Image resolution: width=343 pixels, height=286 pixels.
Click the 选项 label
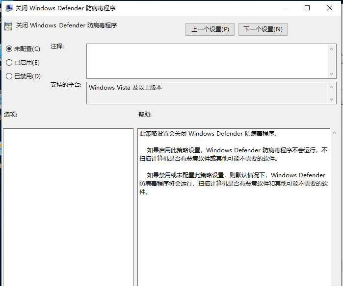pyautogui.click(x=10, y=114)
